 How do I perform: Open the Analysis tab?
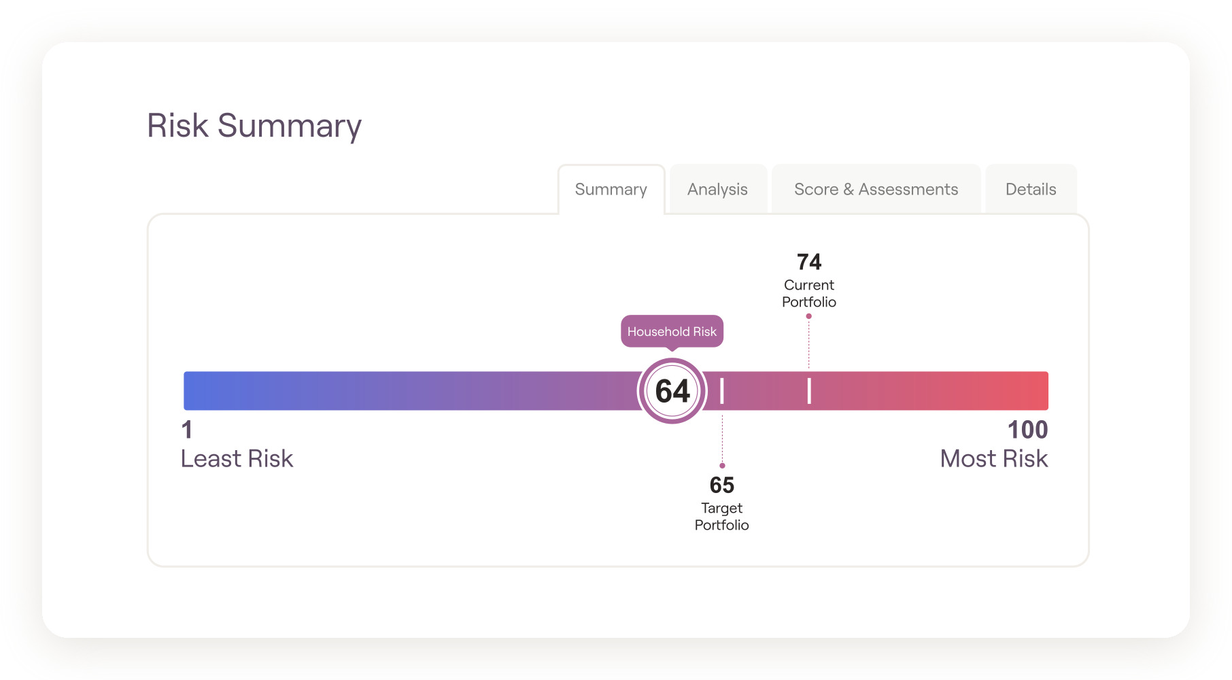click(x=717, y=190)
